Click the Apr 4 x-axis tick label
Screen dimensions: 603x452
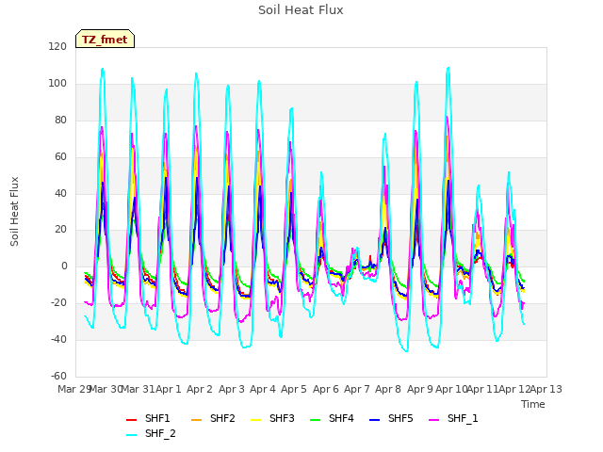[x=263, y=389]
